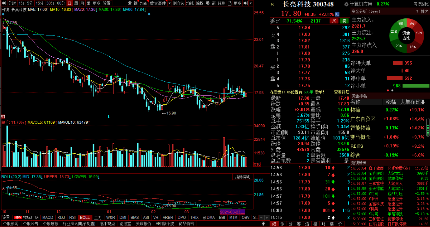This screenshot has width=430, height=227.
Task: Click the 净中单 592 red bar
Action: pos(395,78)
